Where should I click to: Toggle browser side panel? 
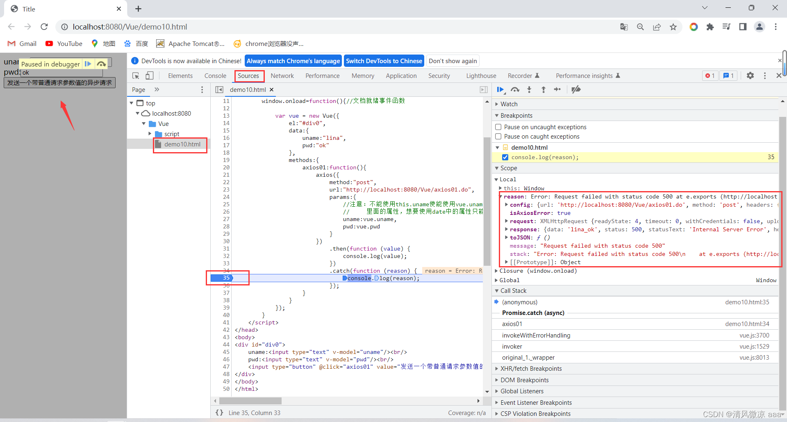point(743,27)
